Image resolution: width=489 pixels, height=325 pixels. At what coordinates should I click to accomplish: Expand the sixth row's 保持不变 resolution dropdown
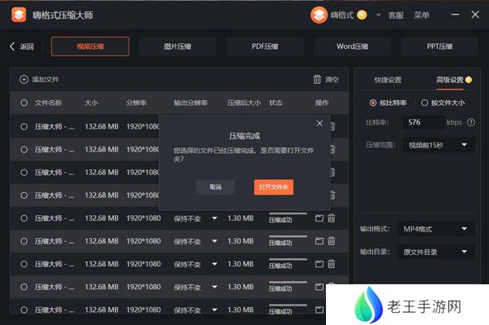click(x=214, y=241)
